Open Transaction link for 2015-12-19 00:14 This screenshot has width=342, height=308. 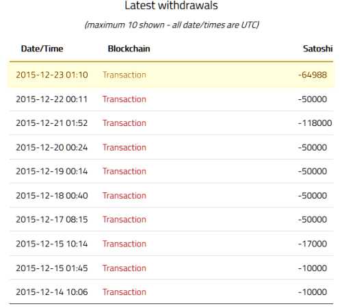coord(124,171)
